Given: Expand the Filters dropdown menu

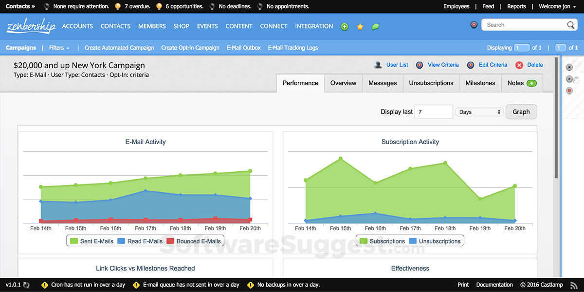Looking at the screenshot, I should [x=59, y=48].
